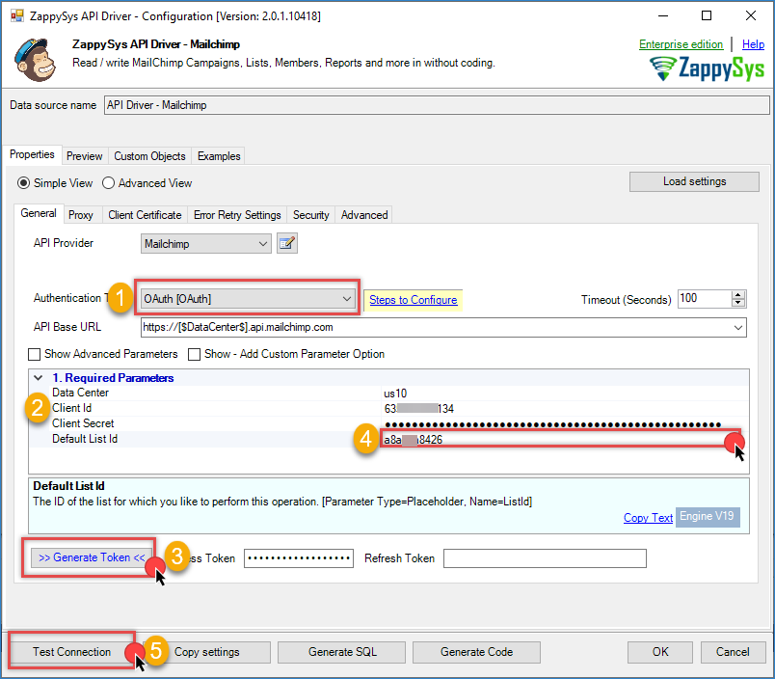Screen dimensions: 775x679
Task: Click the Timeout seconds input field
Action: coord(705,299)
